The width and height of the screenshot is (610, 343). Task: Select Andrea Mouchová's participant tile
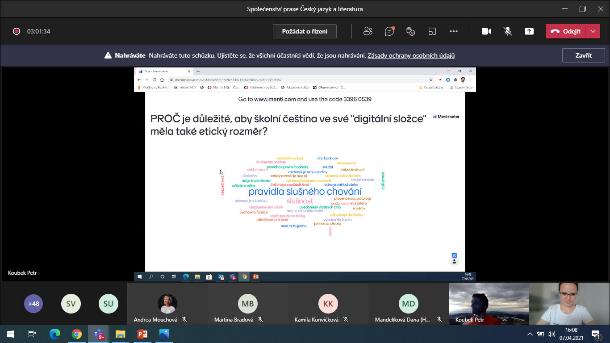point(167,304)
